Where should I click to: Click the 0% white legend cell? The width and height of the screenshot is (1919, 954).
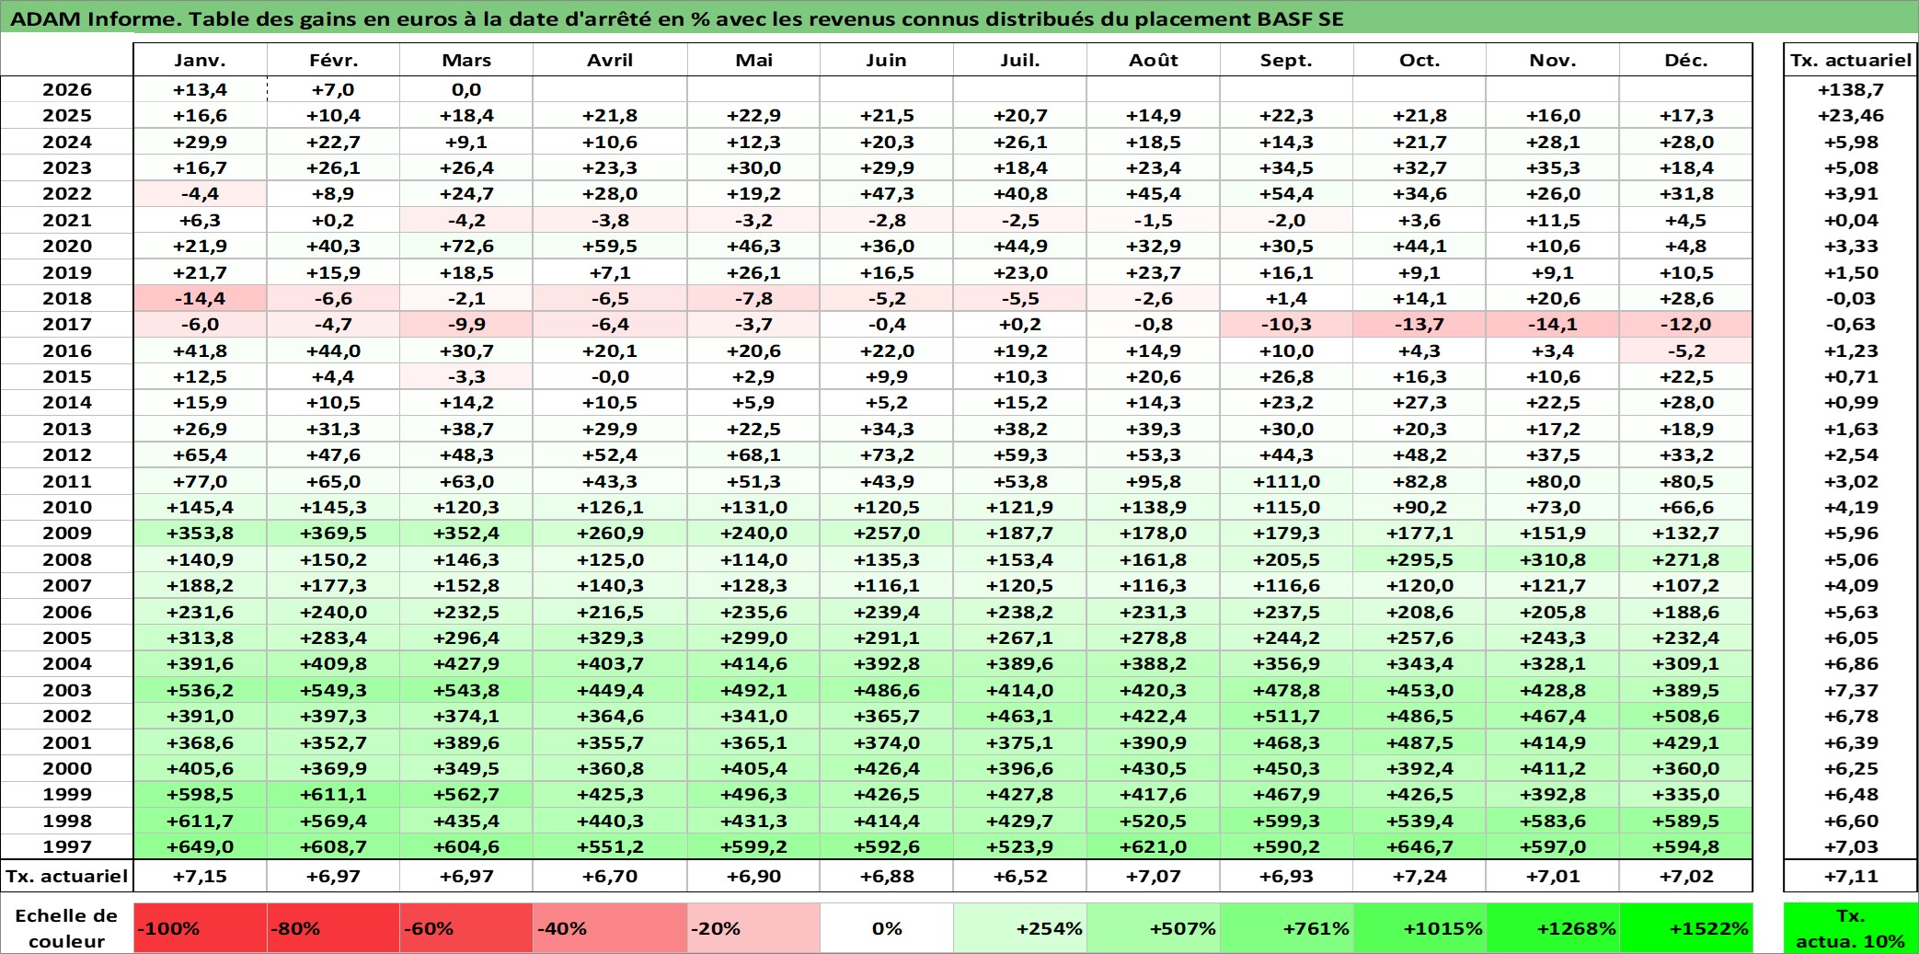887,928
